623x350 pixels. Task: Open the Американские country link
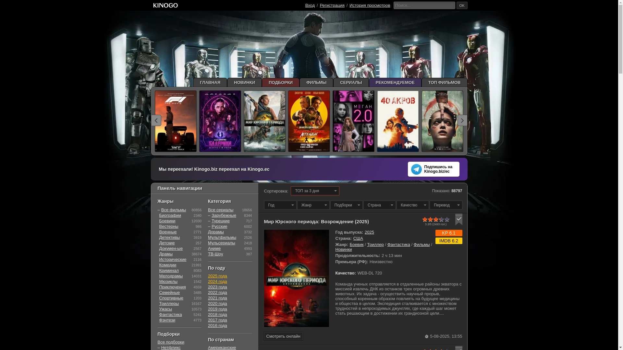pyautogui.click(x=222, y=348)
